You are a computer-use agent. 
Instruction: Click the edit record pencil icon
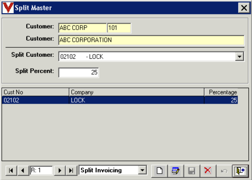click(x=176, y=170)
